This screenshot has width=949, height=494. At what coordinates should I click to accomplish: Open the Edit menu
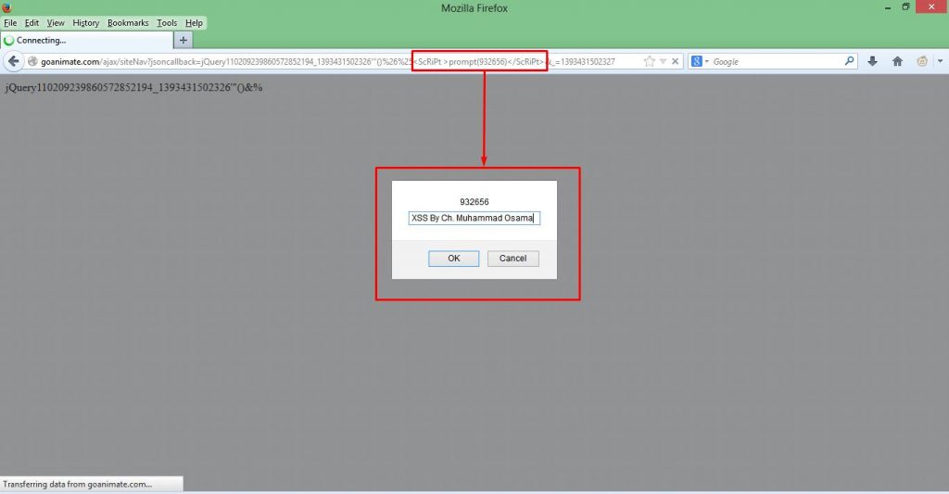click(32, 23)
